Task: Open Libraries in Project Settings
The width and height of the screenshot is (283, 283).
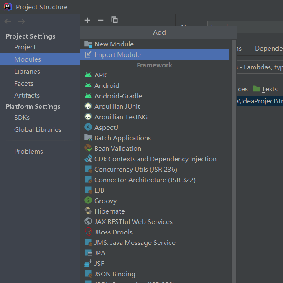Action: point(40,72)
